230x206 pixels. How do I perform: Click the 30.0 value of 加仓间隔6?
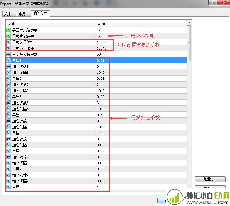(101, 163)
